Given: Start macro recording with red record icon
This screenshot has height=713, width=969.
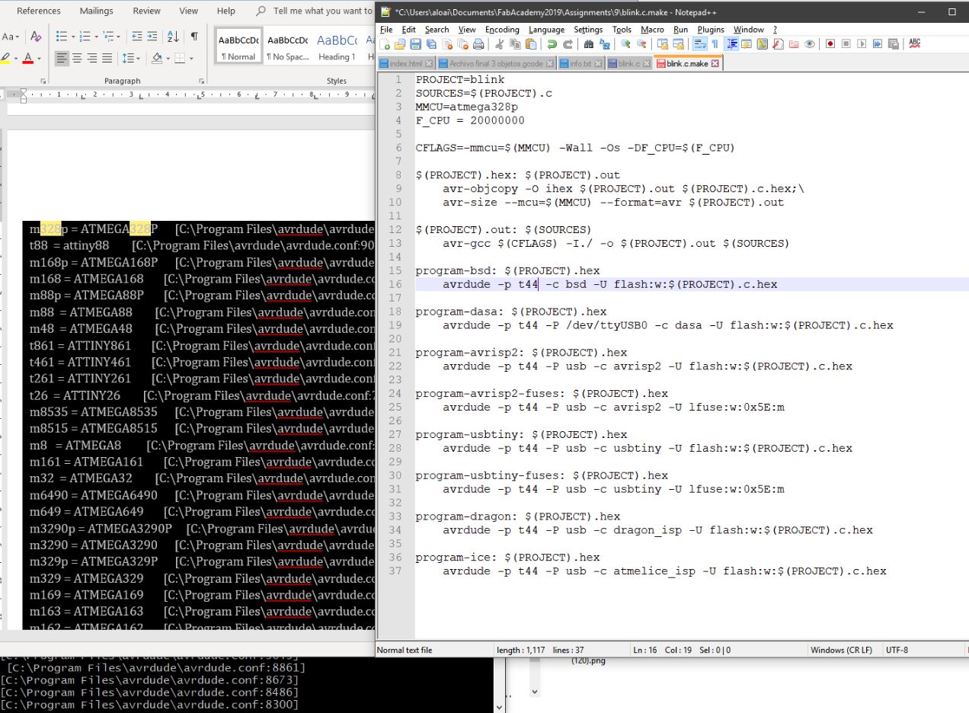Looking at the screenshot, I should [830, 44].
